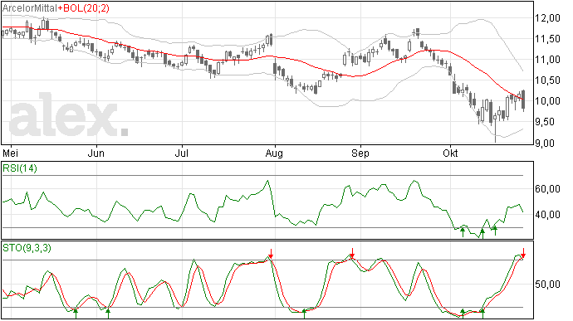The height and width of the screenshot is (321, 573).
Task: Click the 12,00 price axis value
Action: (x=547, y=18)
